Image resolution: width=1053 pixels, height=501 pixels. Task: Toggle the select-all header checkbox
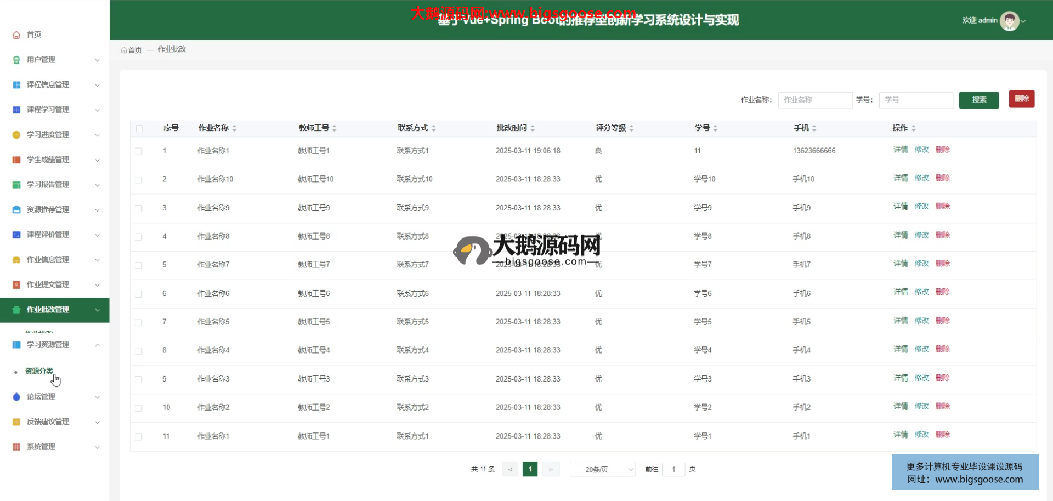pos(139,128)
